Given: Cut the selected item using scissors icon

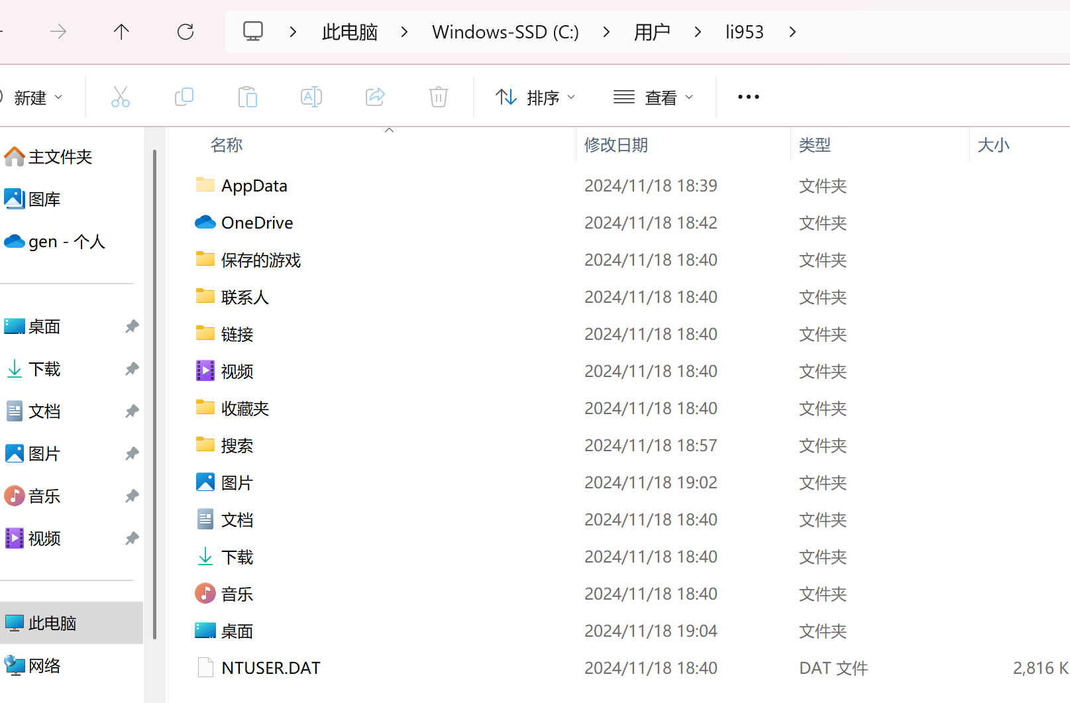Looking at the screenshot, I should 120,97.
